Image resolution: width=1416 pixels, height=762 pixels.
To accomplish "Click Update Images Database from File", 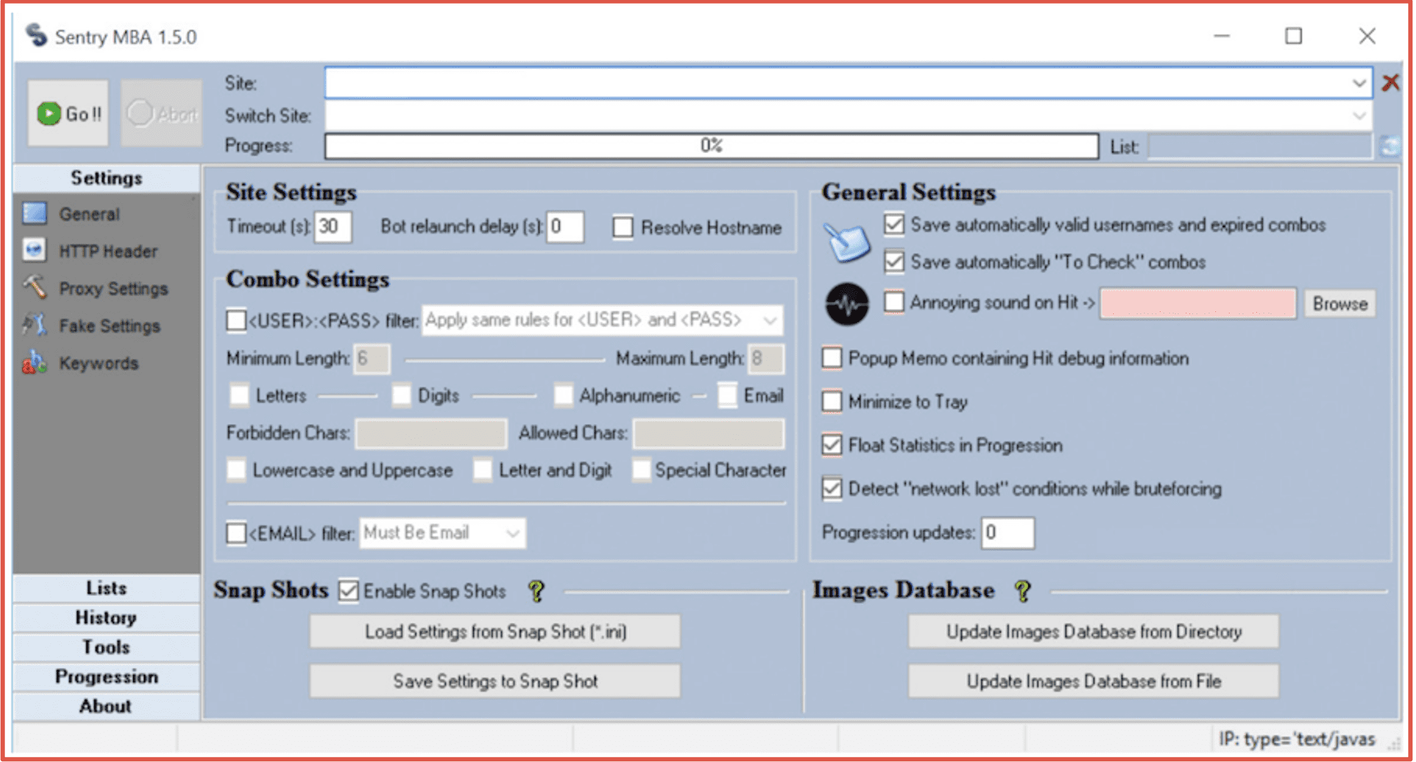I will (1094, 681).
